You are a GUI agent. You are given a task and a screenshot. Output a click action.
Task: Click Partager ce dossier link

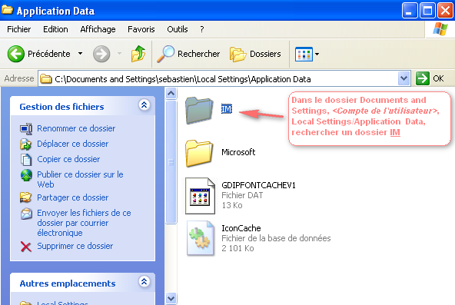click(72, 197)
